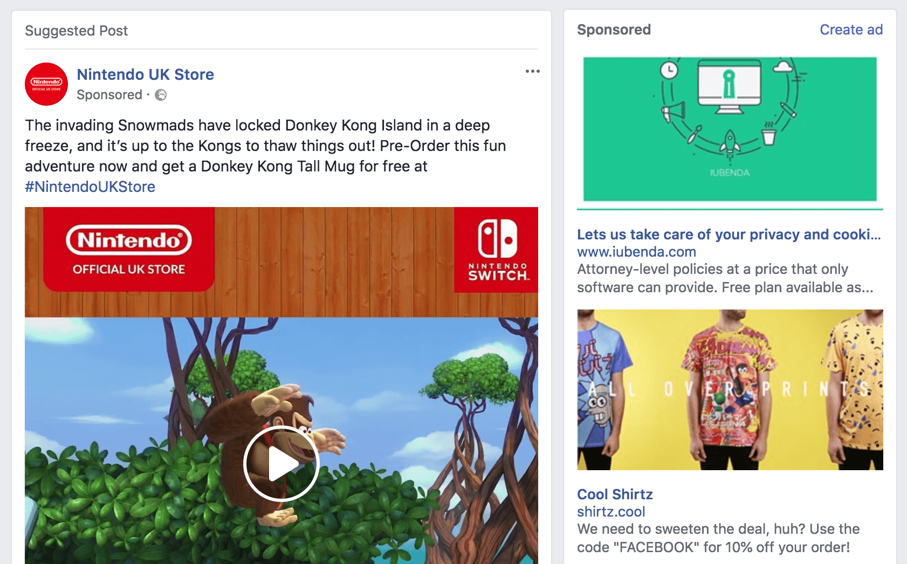907x564 pixels.
Task: Click the Create ad link
Action: click(851, 30)
